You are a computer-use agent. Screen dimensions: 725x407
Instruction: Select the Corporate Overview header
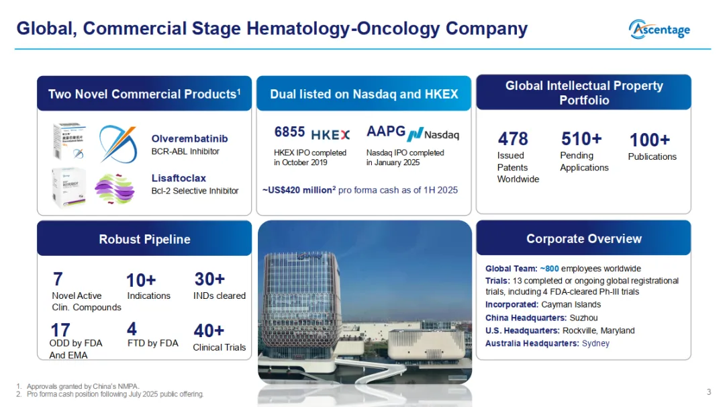tap(583, 238)
